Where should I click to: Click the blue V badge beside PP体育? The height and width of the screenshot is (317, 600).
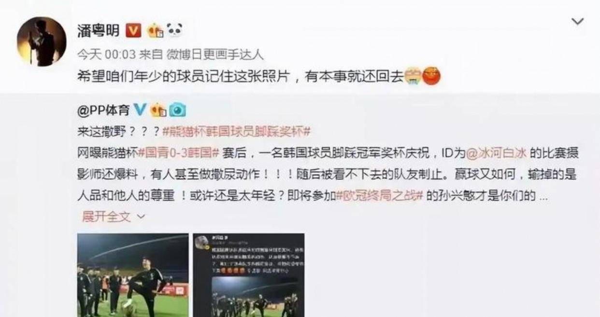click(x=140, y=110)
